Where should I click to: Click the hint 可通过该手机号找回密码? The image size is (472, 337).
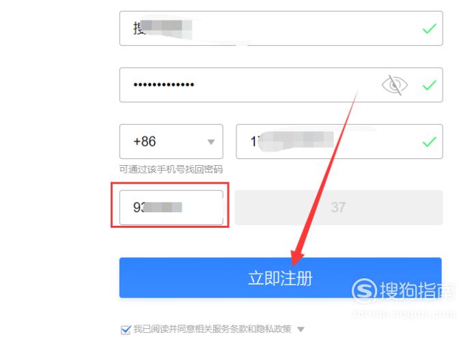click(171, 170)
